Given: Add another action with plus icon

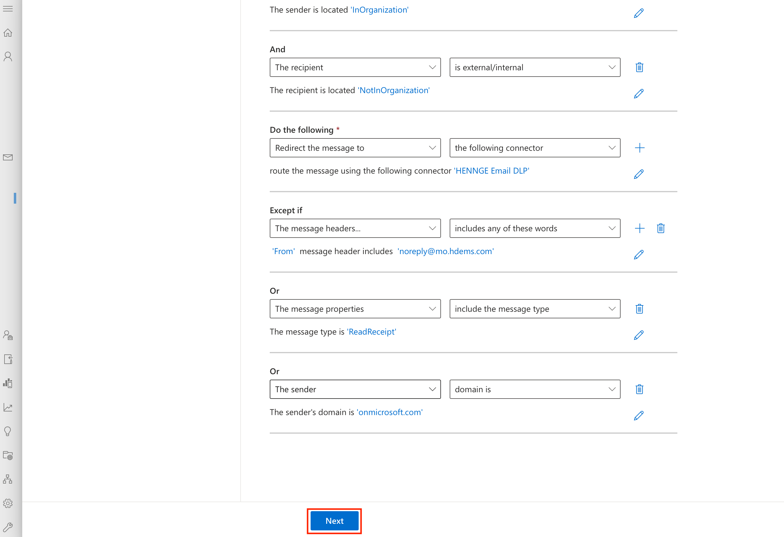Looking at the screenshot, I should (639, 148).
